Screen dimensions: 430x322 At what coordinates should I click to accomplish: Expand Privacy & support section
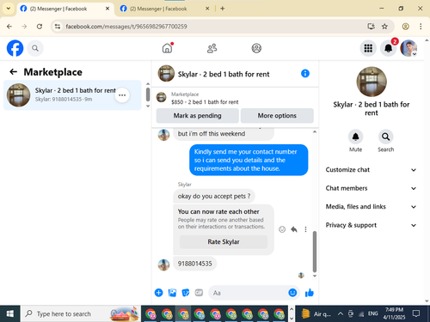pos(372,225)
